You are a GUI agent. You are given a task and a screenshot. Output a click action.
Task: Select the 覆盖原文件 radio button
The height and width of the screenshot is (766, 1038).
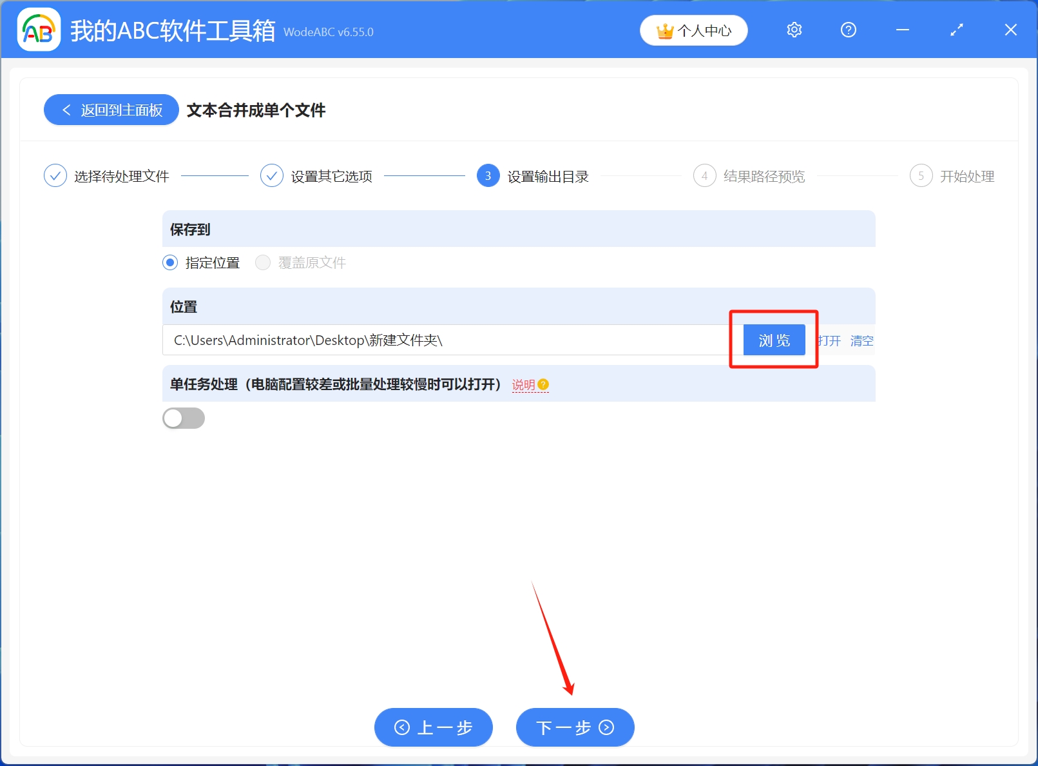pyautogui.click(x=263, y=262)
